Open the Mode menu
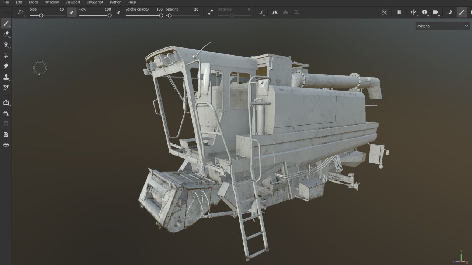472x265 pixels. click(34, 2)
